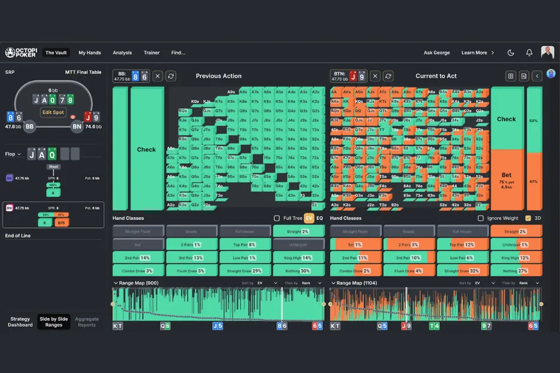
Task: Click the Octopi Poker logo
Action: tap(22, 53)
